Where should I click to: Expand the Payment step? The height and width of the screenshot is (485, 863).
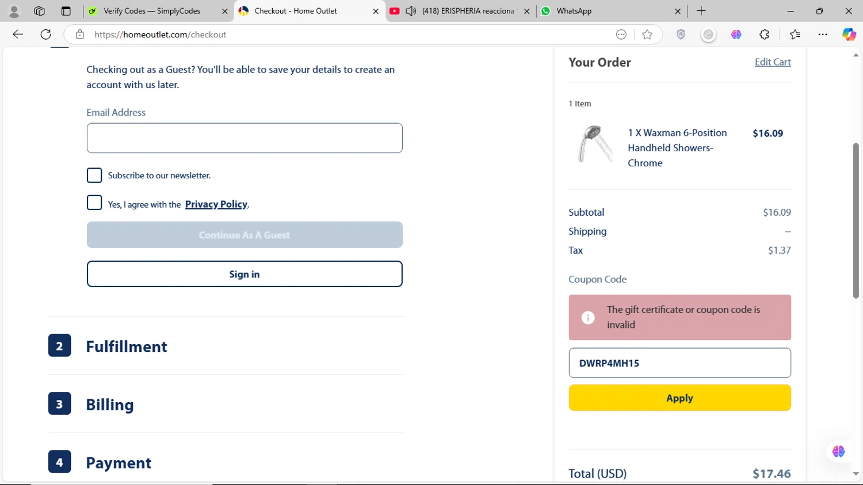point(119,463)
